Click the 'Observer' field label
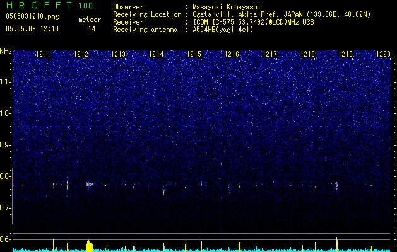 [x=128, y=7]
